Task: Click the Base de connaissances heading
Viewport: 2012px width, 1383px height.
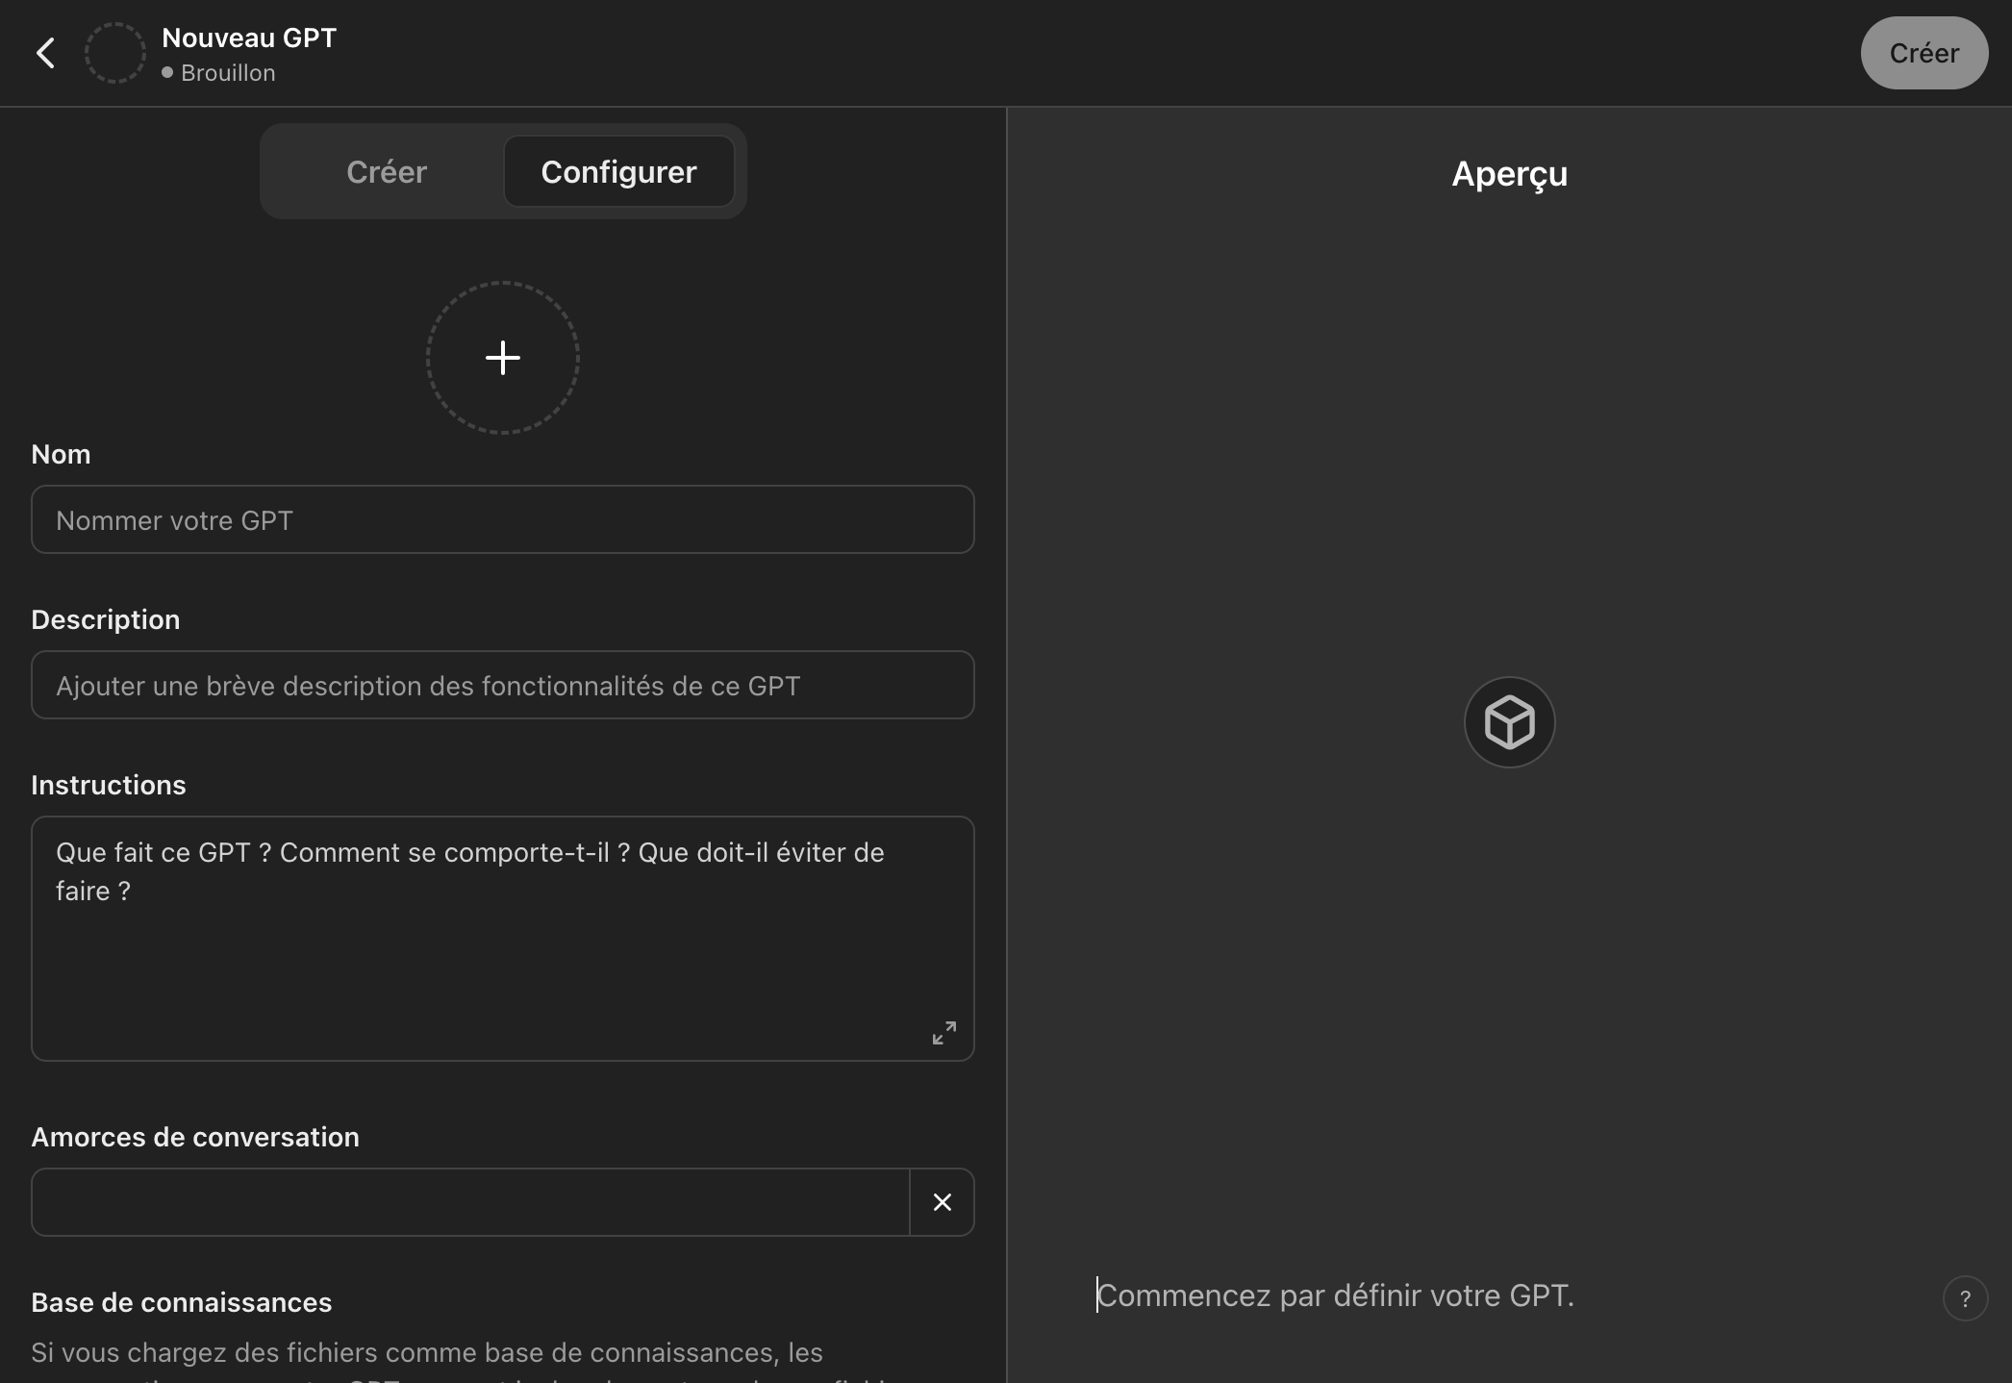Action: click(181, 1302)
